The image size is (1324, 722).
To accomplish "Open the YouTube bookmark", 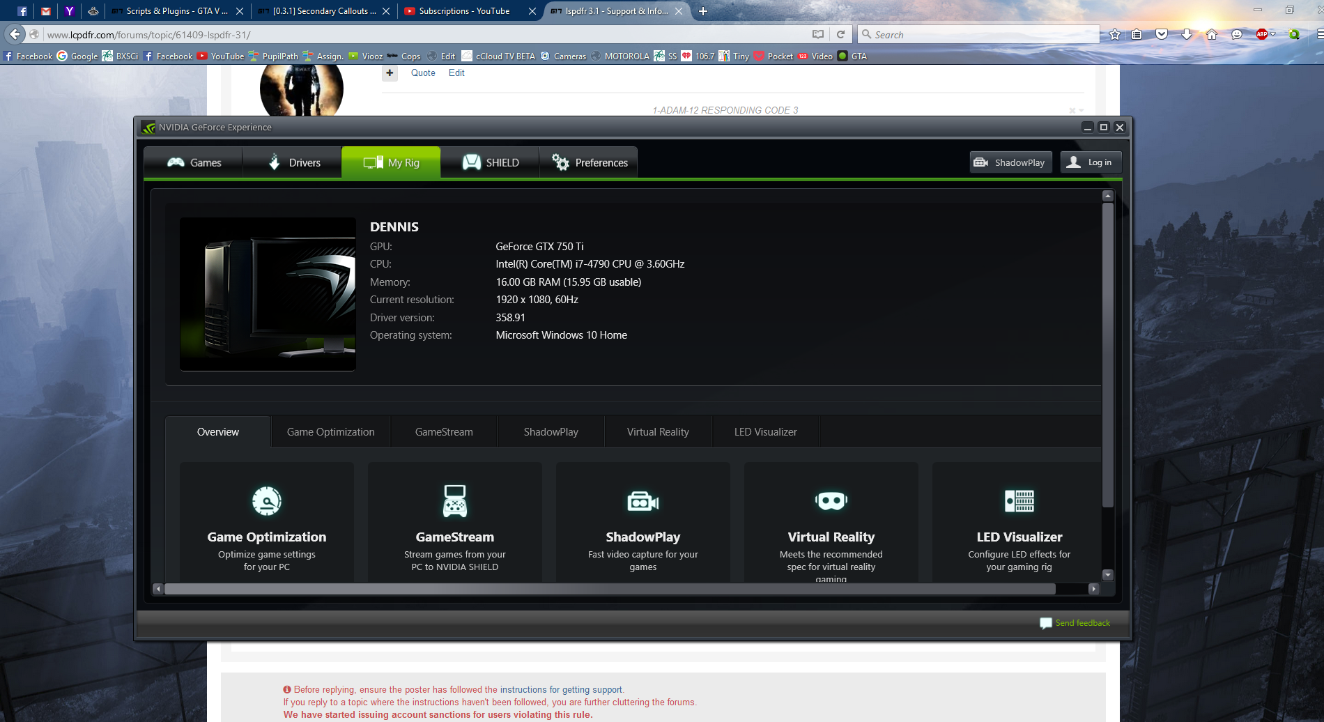I will coord(220,56).
